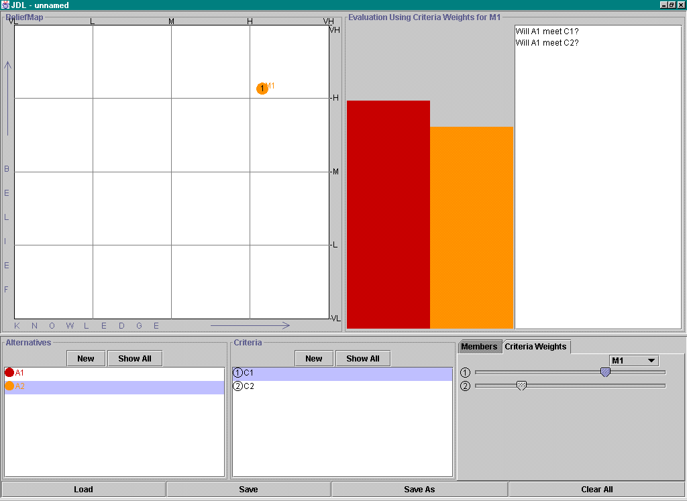This screenshot has height=501, width=687.
Task: Click New in the Alternatives panel
Action: pyautogui.click(x=86, y=358)
